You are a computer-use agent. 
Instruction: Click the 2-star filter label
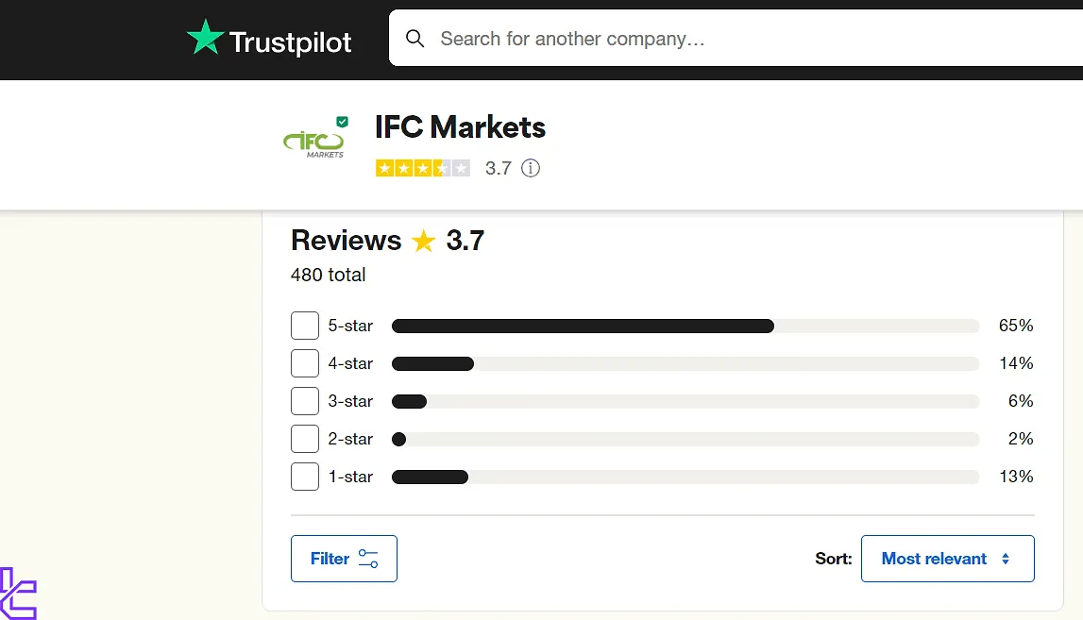point(351,439)
